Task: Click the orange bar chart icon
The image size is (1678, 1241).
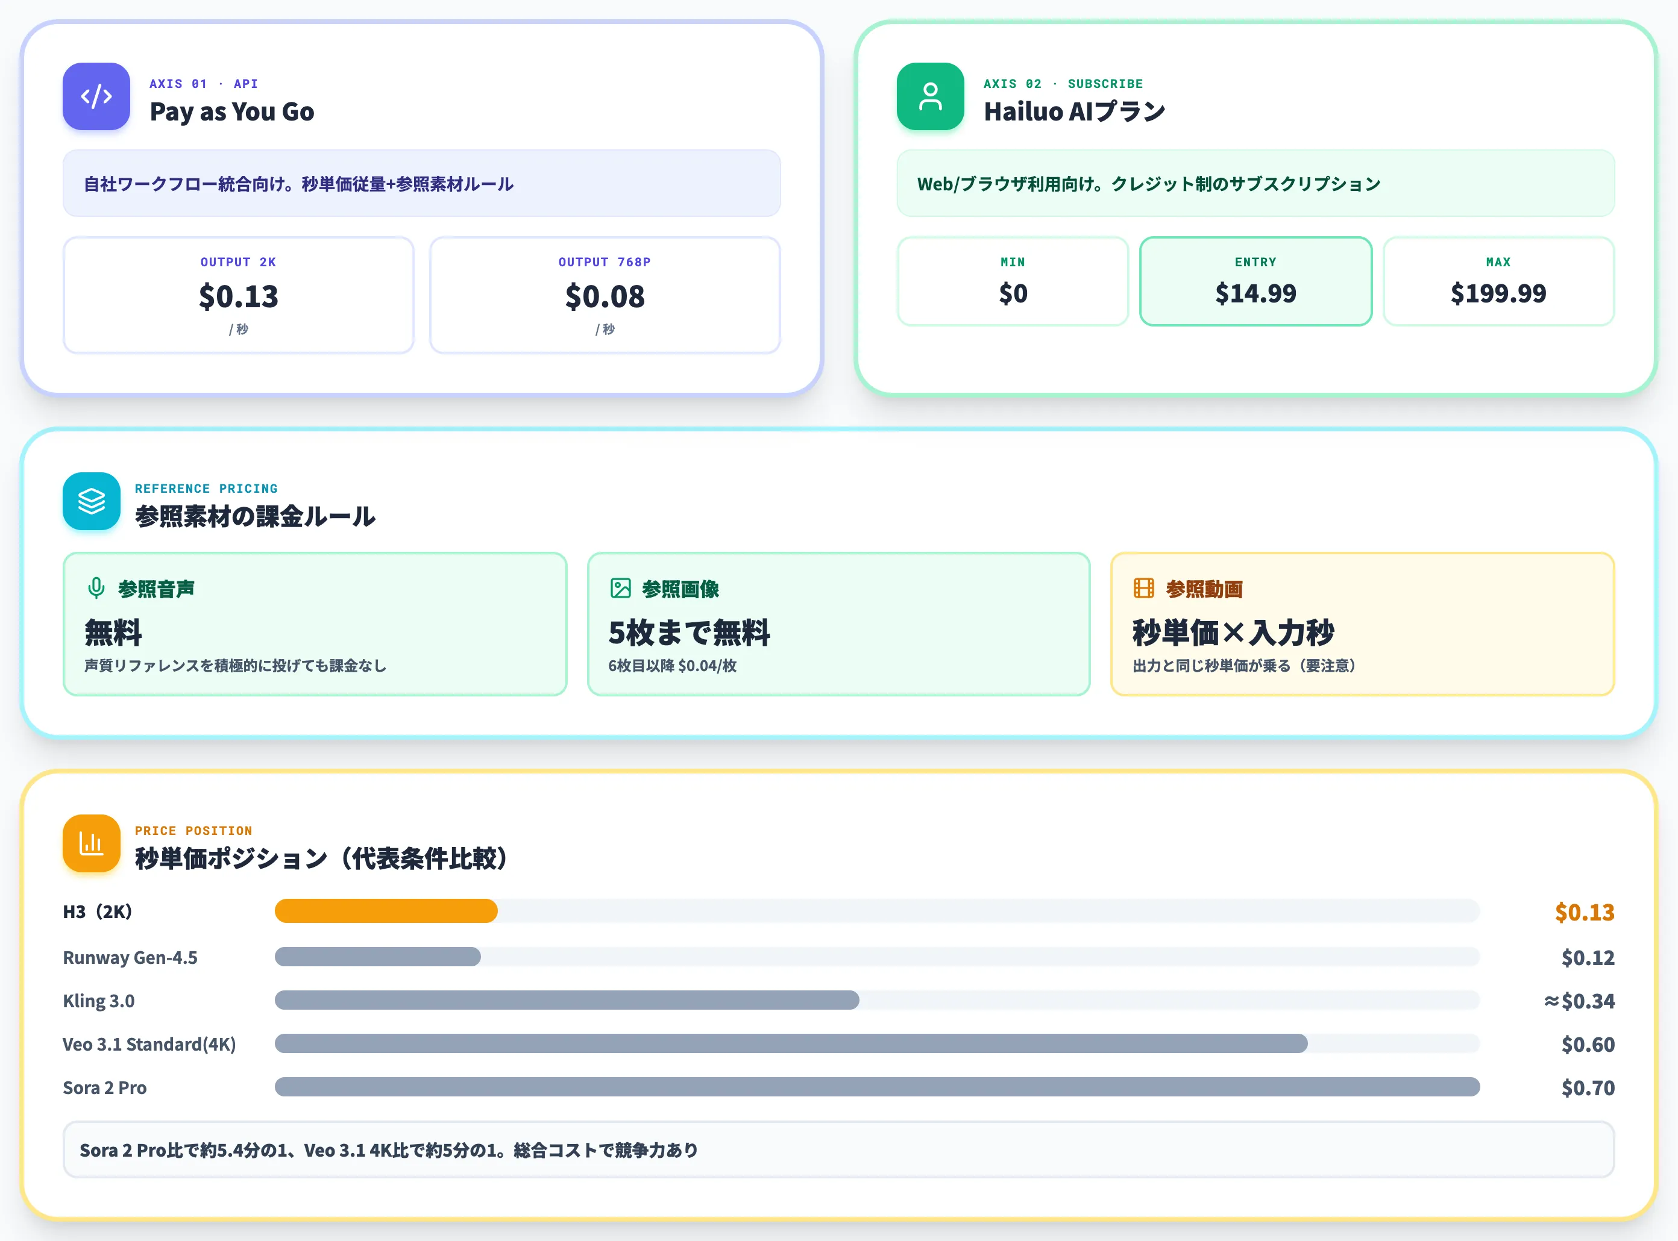Action: (x=92, y=843)
